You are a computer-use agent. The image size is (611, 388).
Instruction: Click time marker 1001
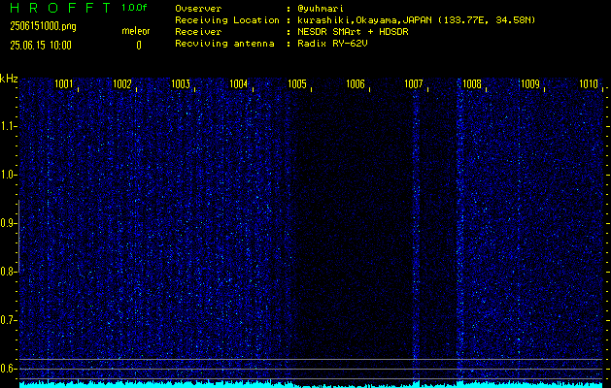pos(63,83)
